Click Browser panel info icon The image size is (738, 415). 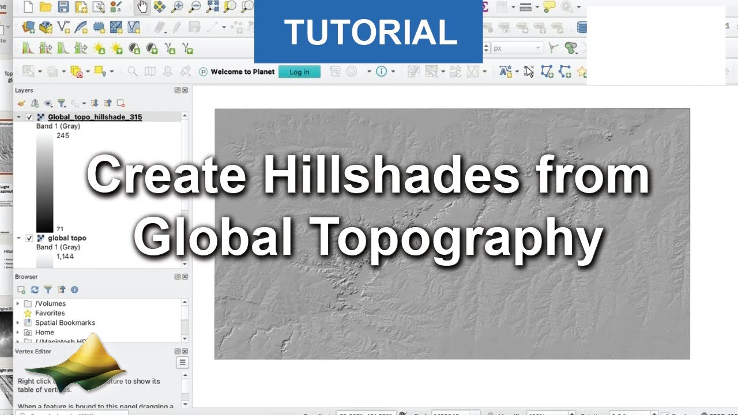click(74, 290)
